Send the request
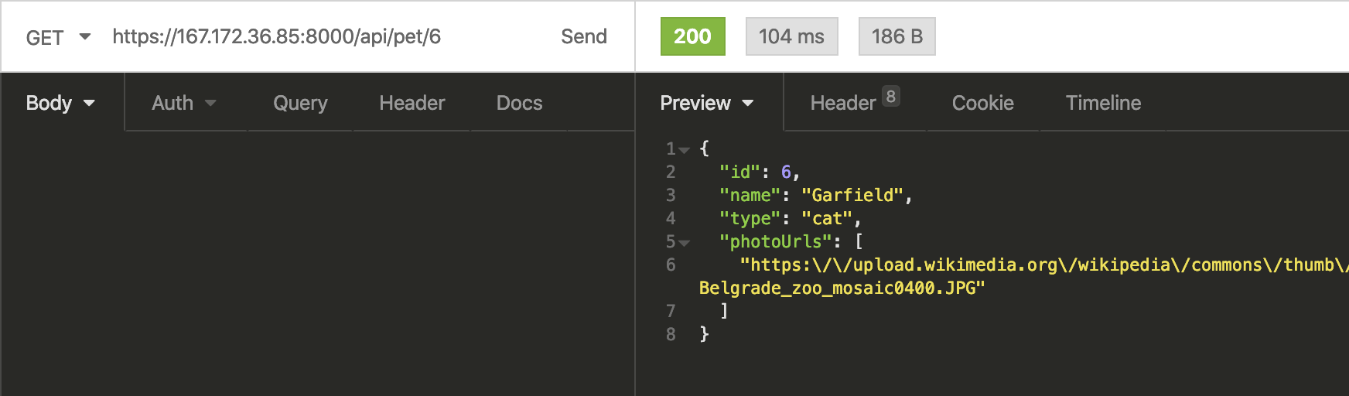Screen dimensions: 1349x396 tap(584, 36)
